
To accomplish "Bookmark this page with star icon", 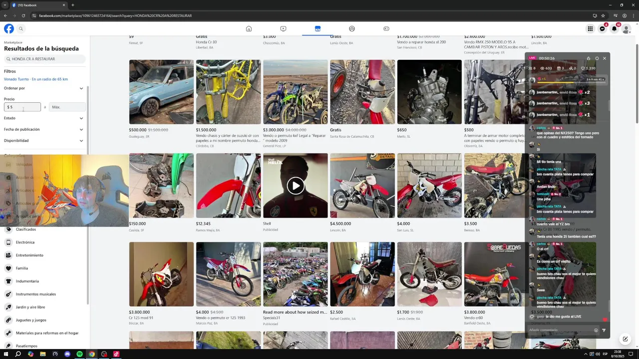I will (x=603, y=15).
